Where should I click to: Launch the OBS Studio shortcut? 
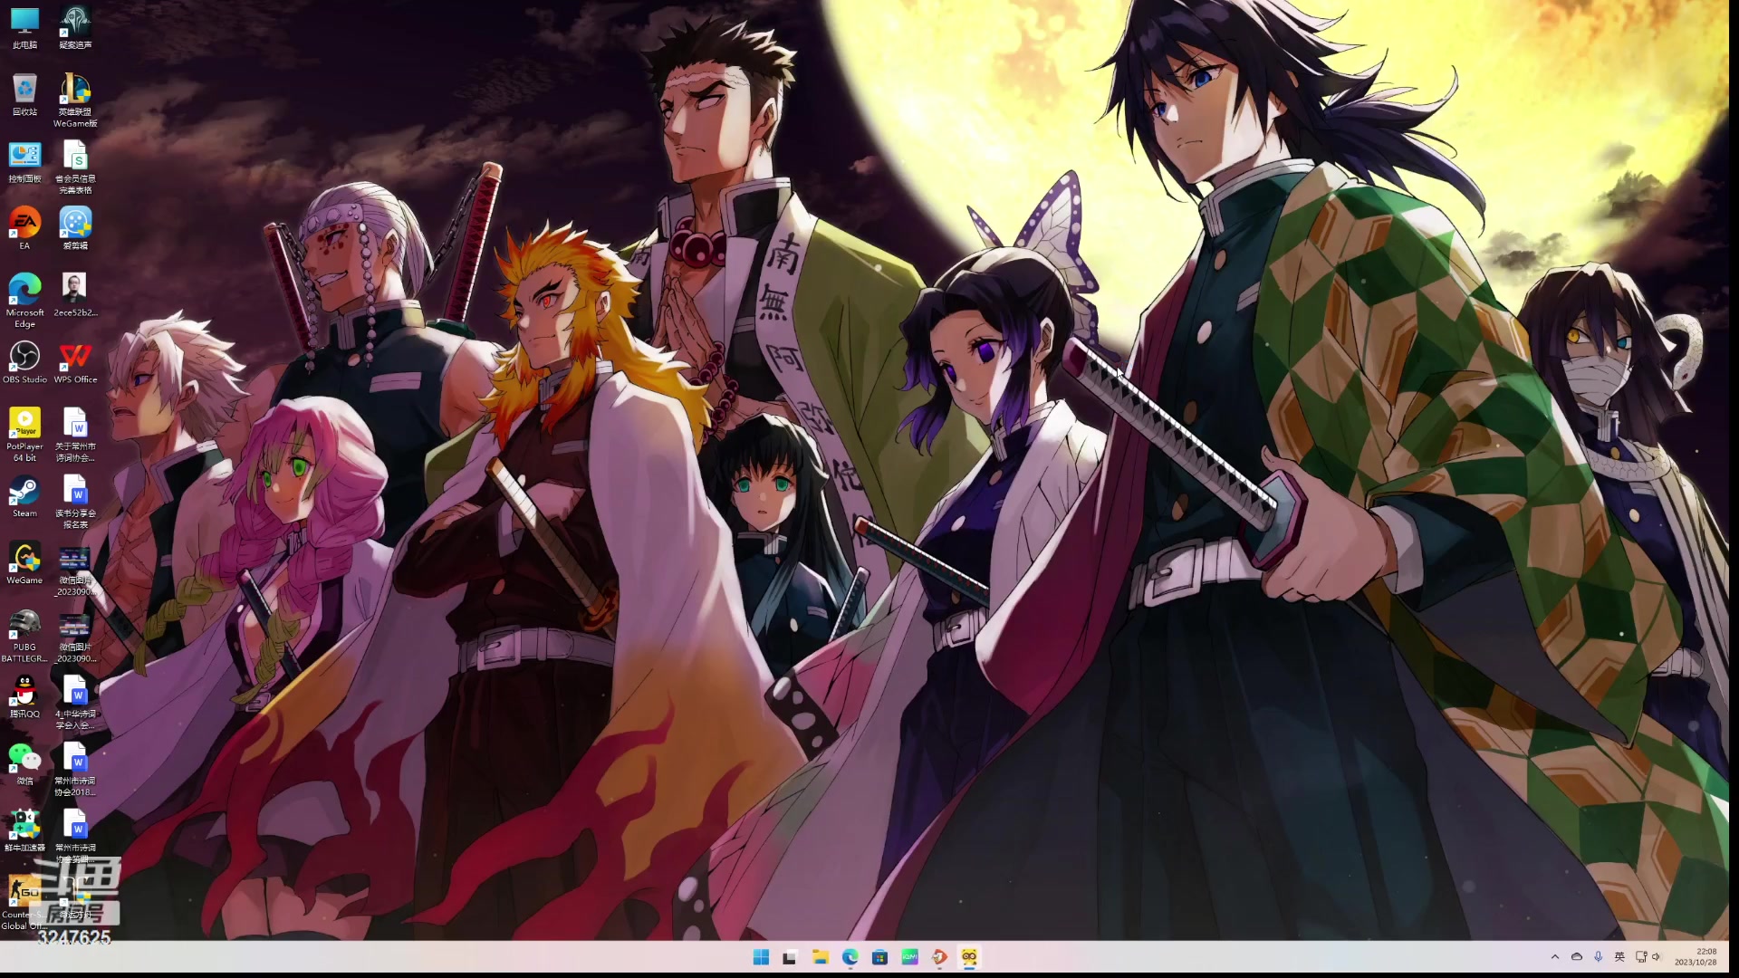pos(24,362)
